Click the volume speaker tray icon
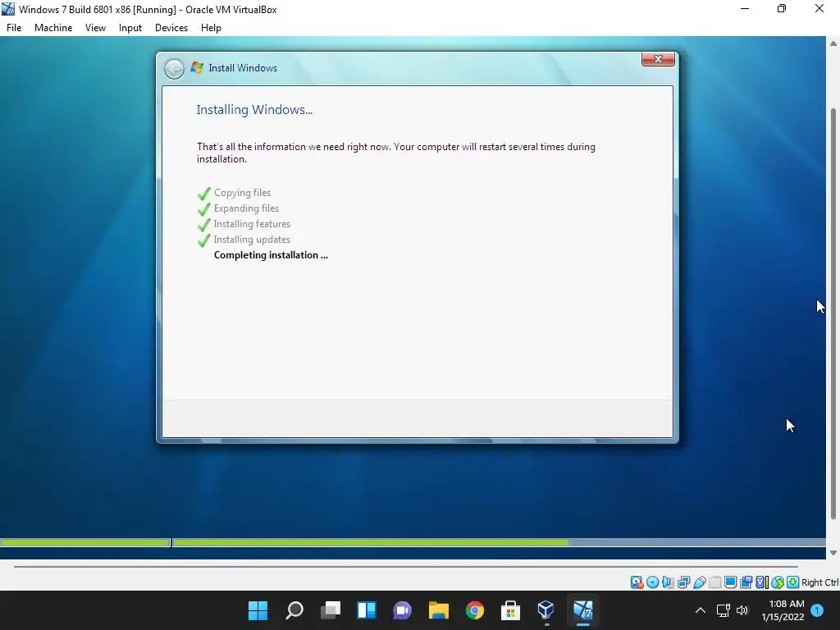This screenshot has height=630, width=840. click(x=742, y=610)
